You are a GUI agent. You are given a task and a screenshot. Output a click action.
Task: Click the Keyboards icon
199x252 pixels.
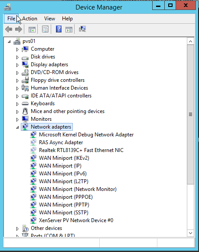pyautogui.click(x=25, y=103)
